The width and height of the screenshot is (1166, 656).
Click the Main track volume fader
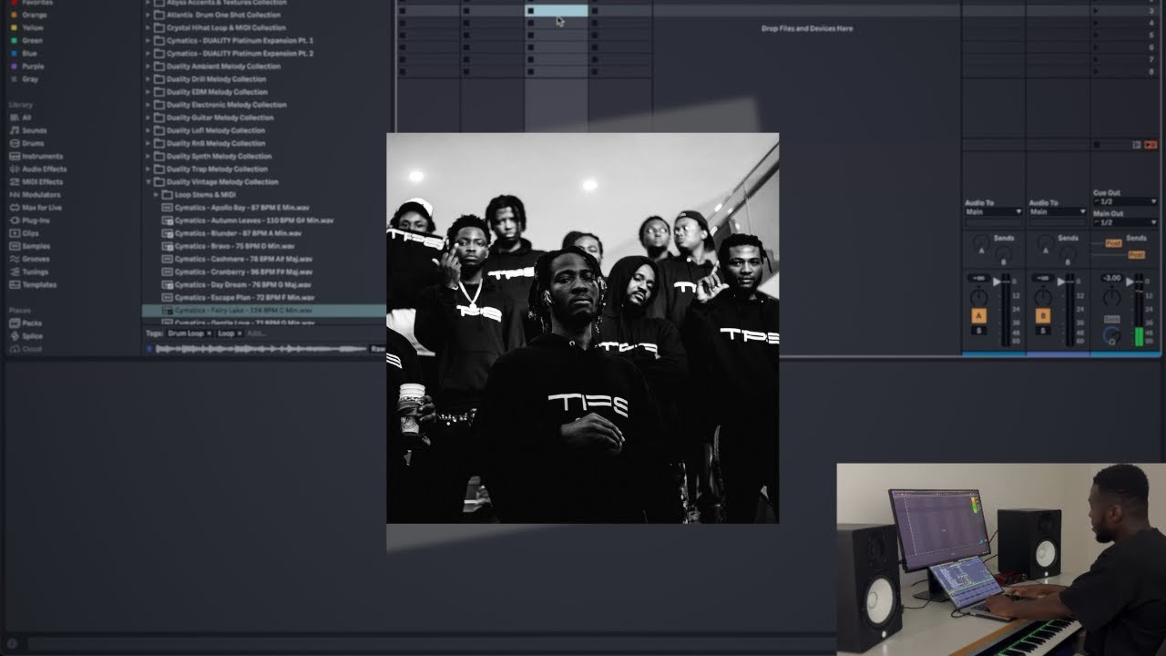click(1131, 282)
